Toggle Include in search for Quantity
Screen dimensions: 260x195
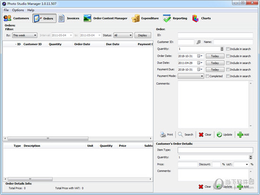tap(228, 49)
